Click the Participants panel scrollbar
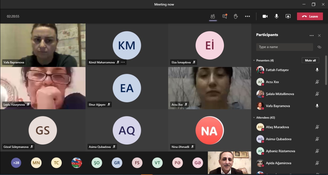The height and width of the screenshot is (175, 328). click(326, 70)
